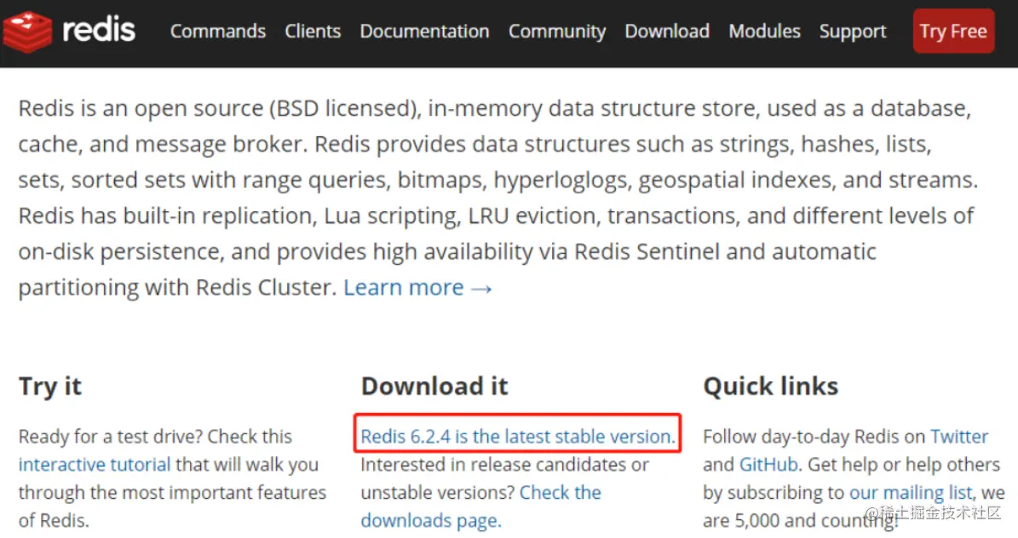Subscribe via the our mailing list link
This screenshot has width=1018, height=538.
911,493
